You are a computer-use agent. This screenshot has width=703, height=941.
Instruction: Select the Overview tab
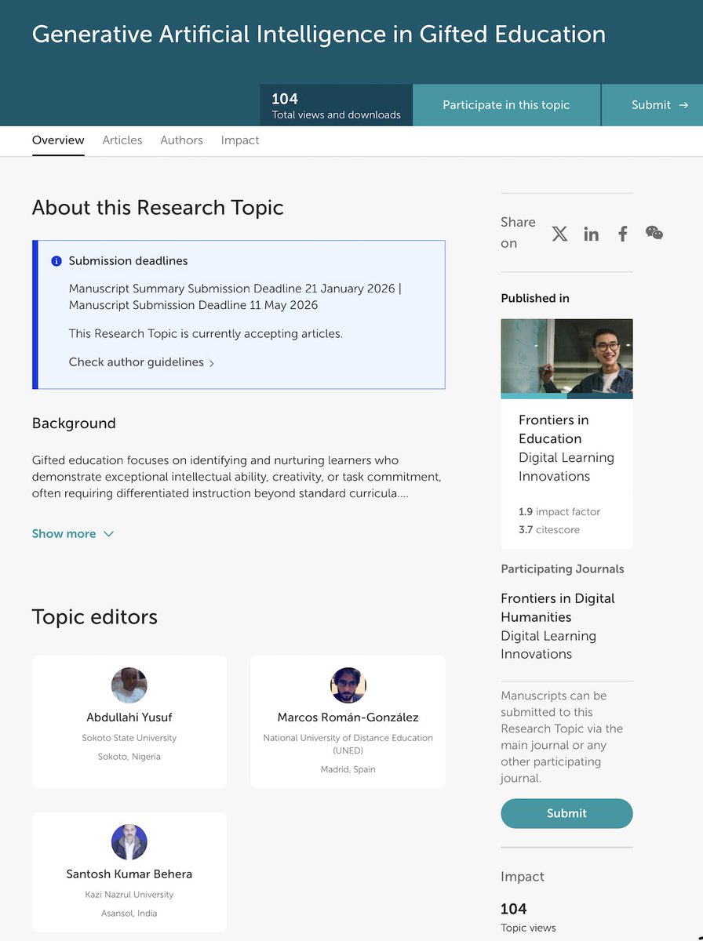(58, 140)
